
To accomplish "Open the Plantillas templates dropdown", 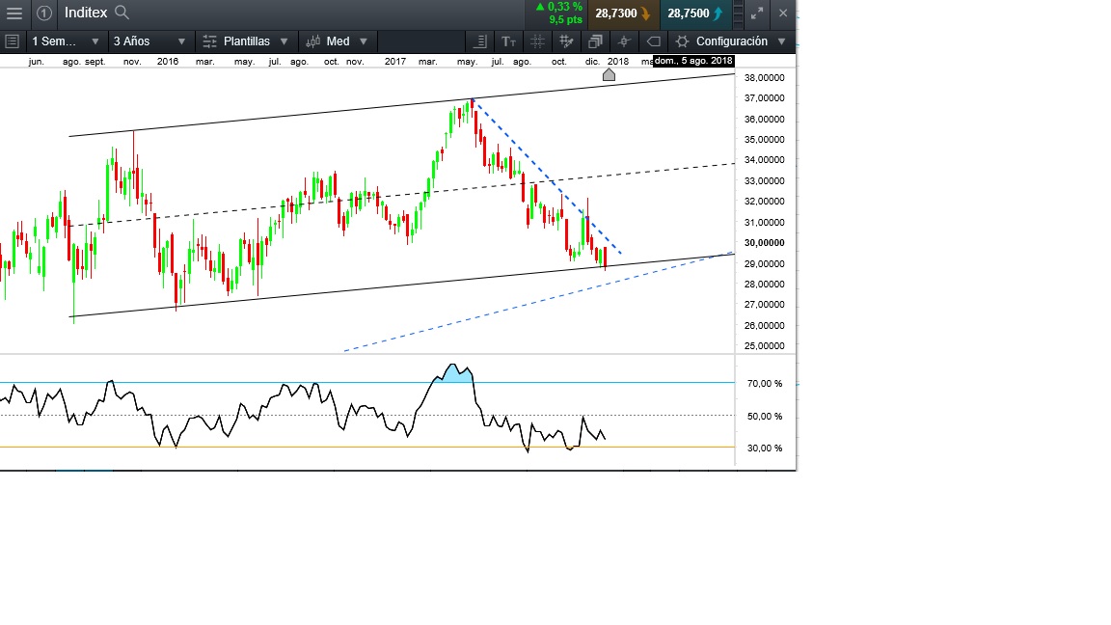I will click(246, 41).
